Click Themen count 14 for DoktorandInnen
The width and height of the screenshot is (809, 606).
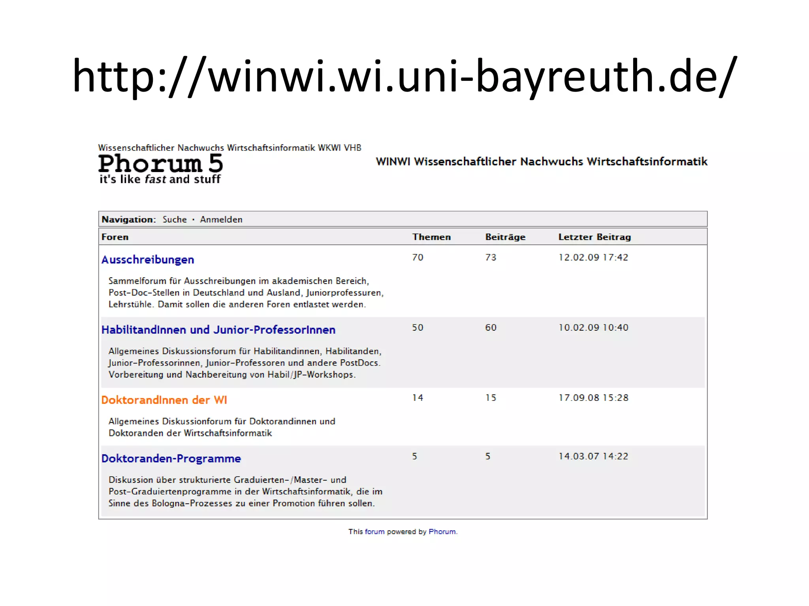coord(418,398)
